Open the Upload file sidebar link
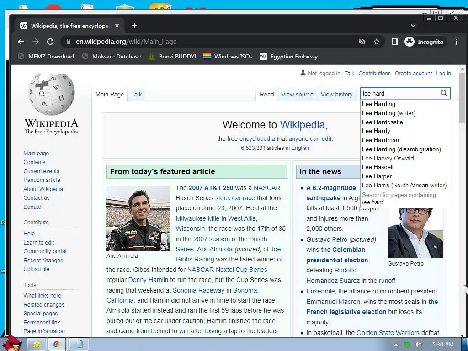Viewport: 468px width, 351px height. (37, 269)
